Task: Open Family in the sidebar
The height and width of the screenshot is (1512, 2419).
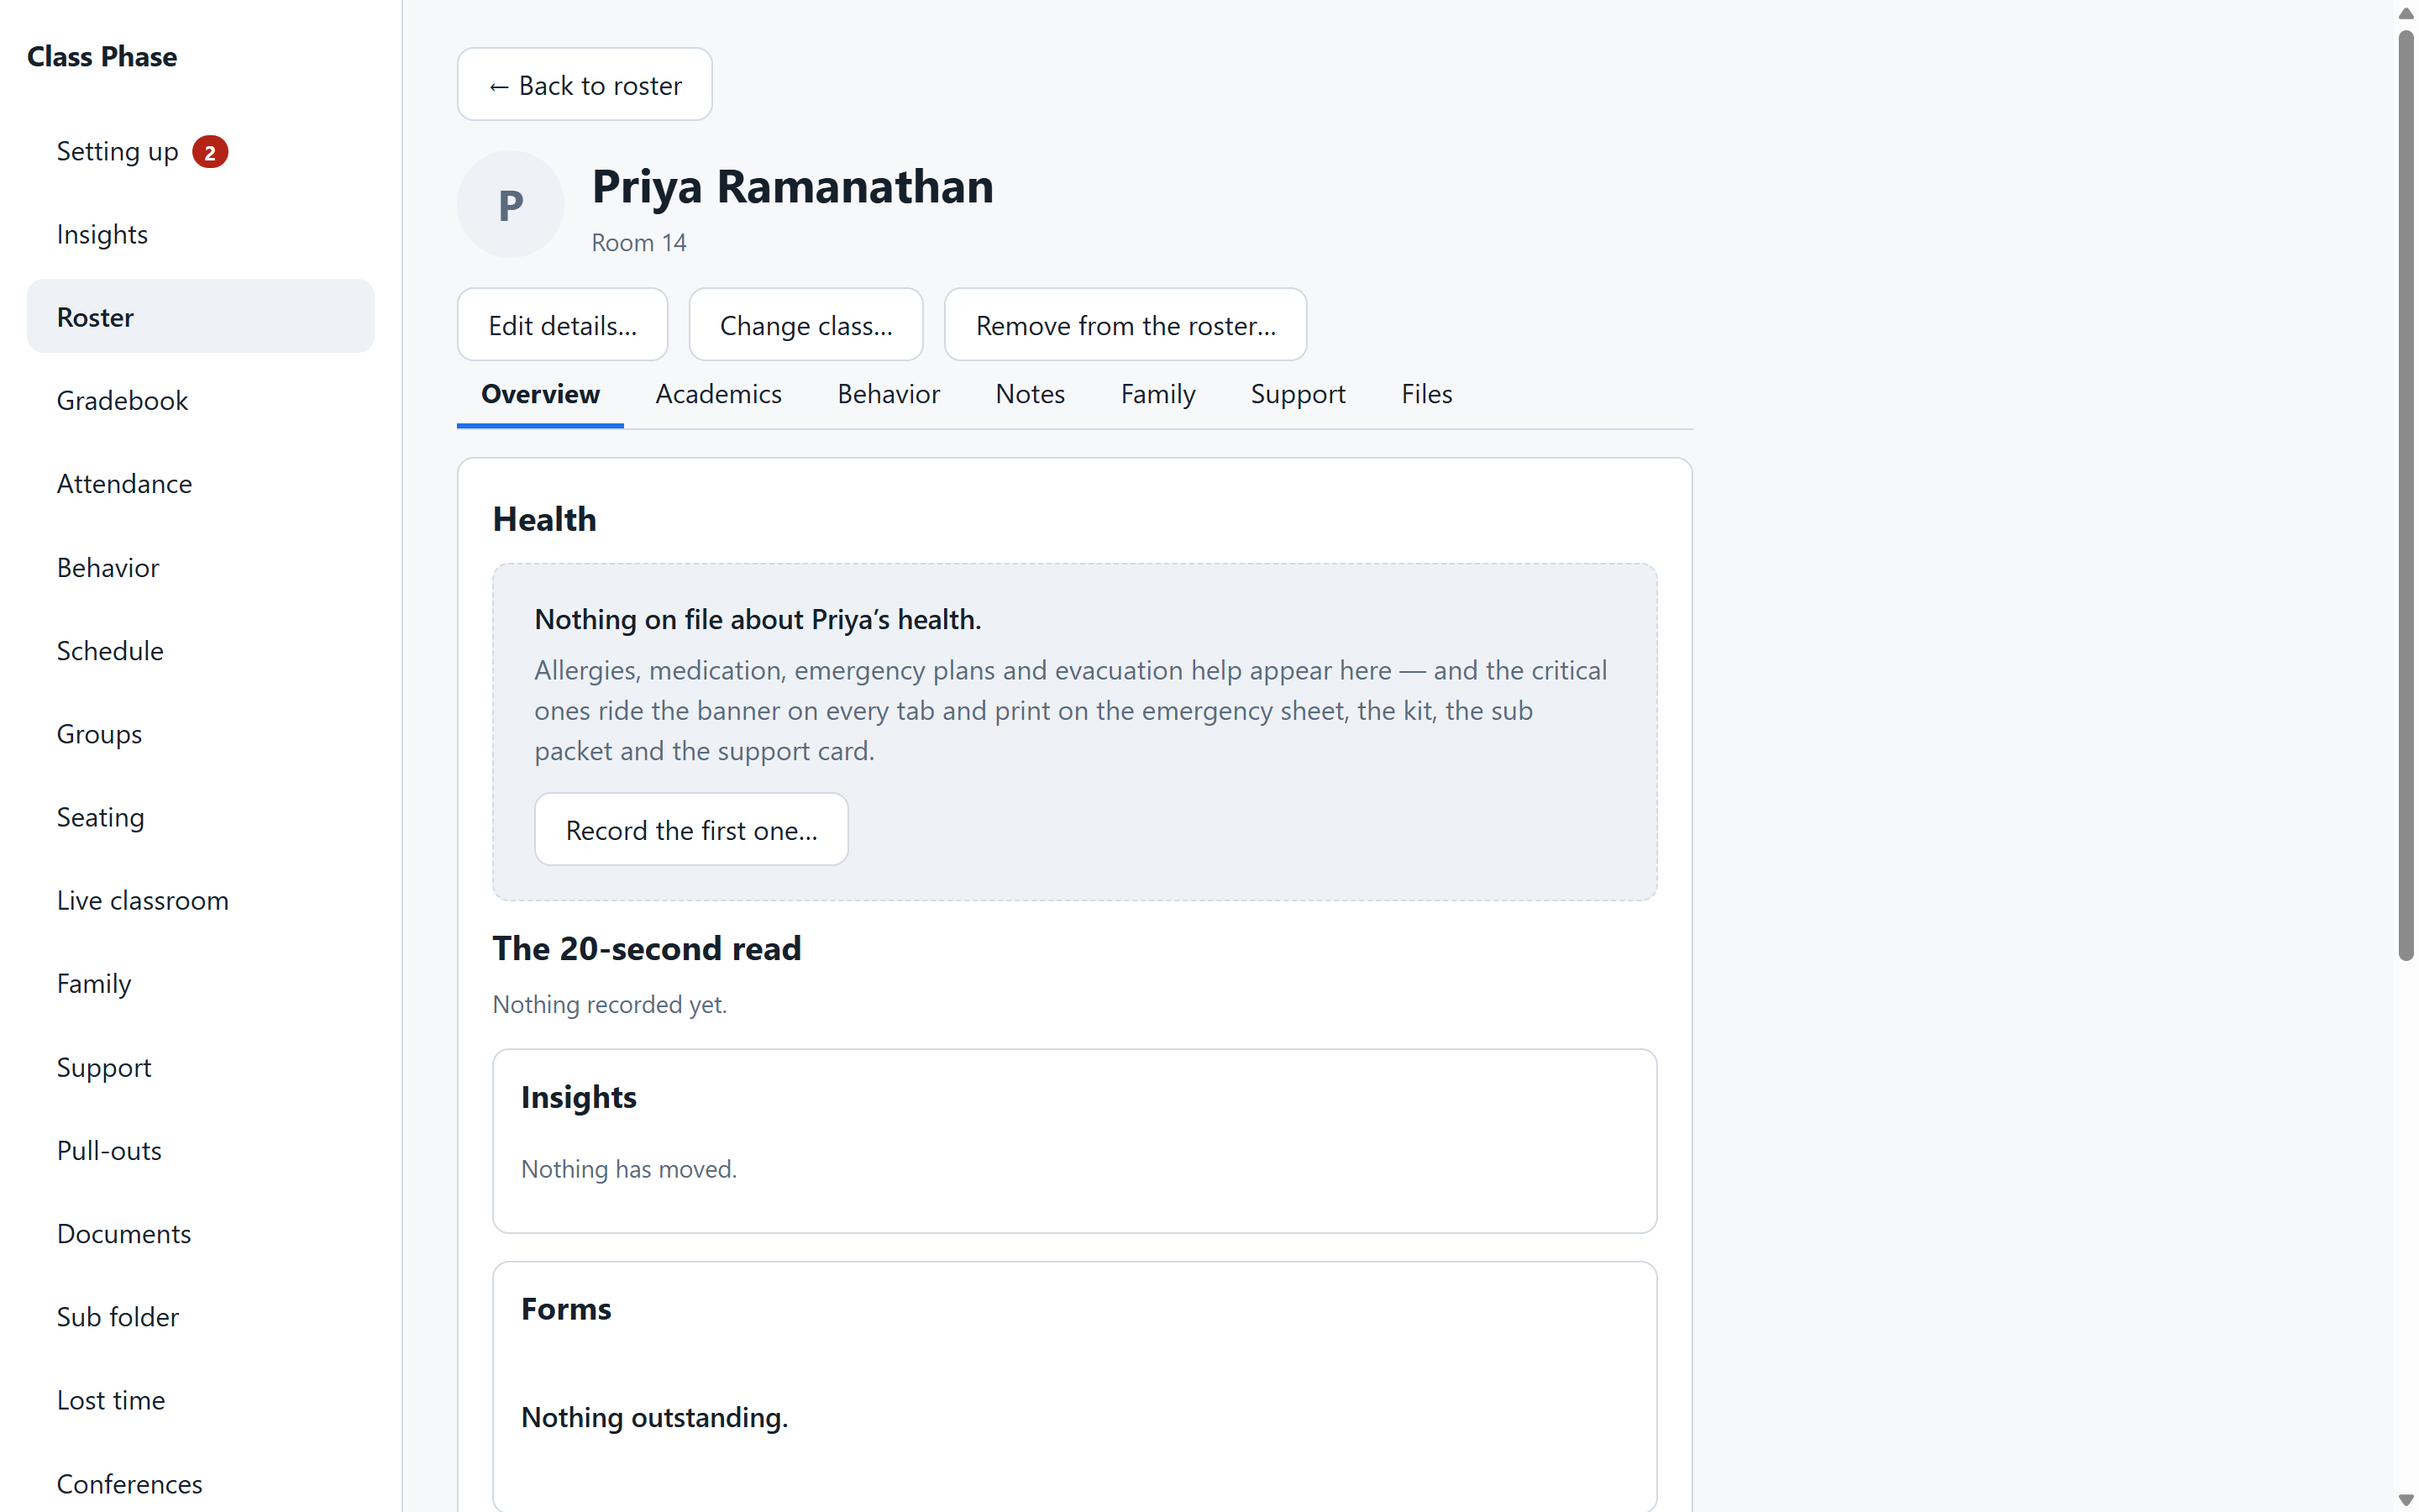Action: tap(201, 983)
